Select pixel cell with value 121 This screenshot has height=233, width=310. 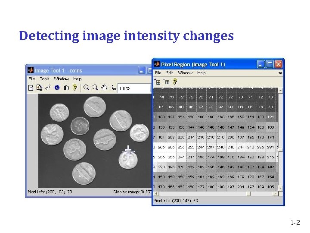270,117
